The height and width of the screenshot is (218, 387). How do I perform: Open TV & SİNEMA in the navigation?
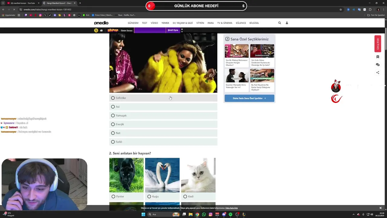click(225, 23)
